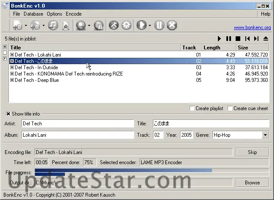Click the Start encoding play icon in toolbar
Viewport: 274px width, 200px height.
pos(142,25)
